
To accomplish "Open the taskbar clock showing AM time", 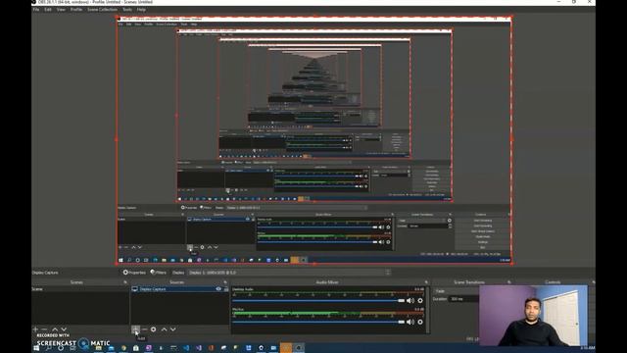I will tap(588, 348).
